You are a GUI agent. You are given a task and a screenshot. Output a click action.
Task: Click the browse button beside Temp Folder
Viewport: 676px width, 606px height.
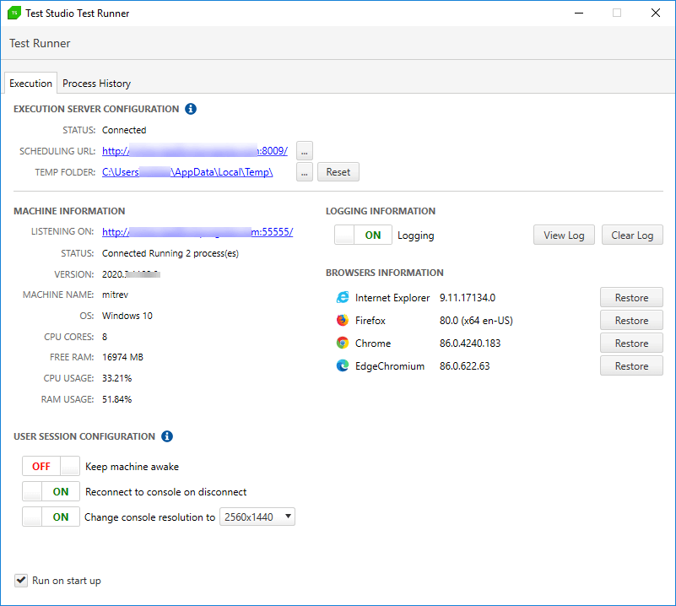tap(305, 172)
